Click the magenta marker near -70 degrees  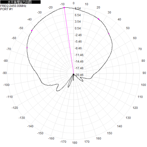pyautogui.click(x=27, y=48)
